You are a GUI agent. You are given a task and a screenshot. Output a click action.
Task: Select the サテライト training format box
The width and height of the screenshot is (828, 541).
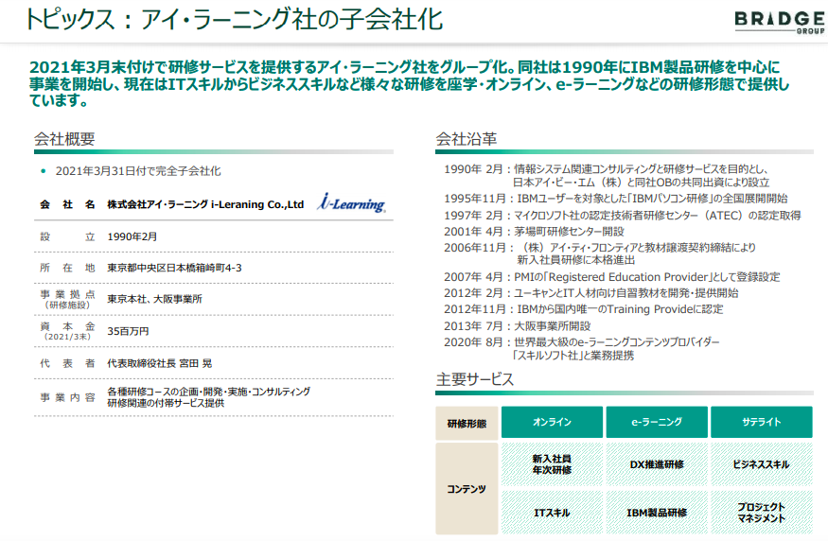[761, 422]
